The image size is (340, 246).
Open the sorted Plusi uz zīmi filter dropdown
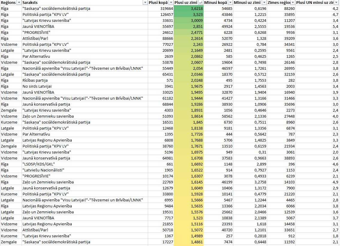coord(201,3)
